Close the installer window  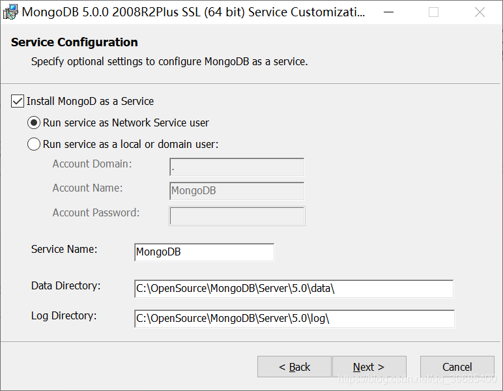pos(480,12)
